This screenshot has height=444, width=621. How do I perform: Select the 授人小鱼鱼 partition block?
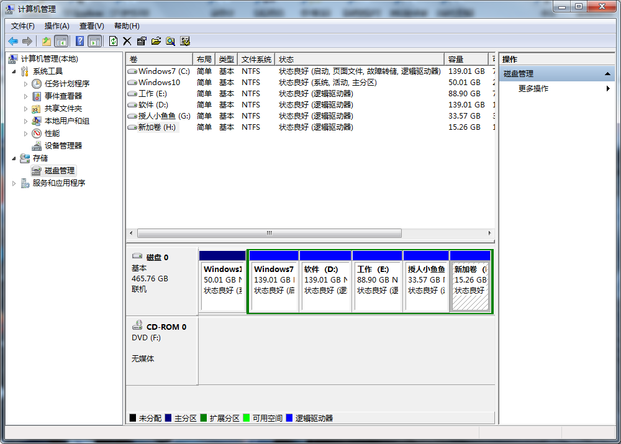[x=426, y=281]
